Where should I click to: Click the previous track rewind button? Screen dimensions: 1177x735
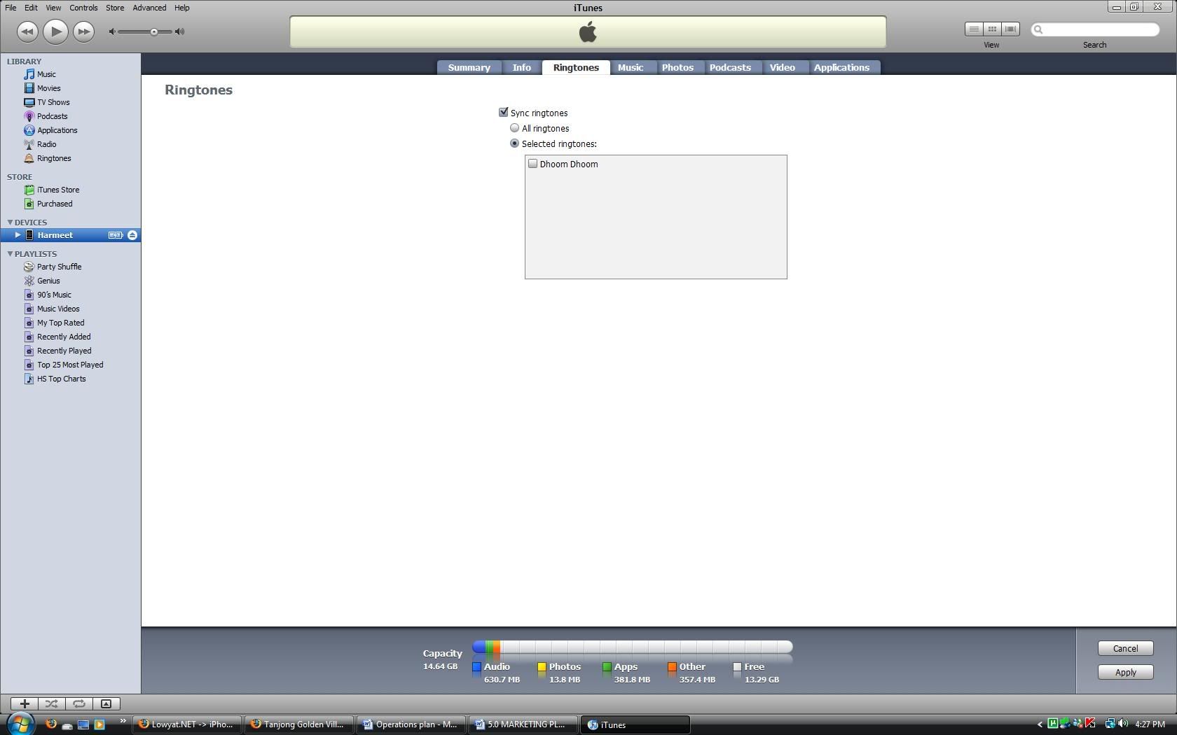click(x=27, y=31)
